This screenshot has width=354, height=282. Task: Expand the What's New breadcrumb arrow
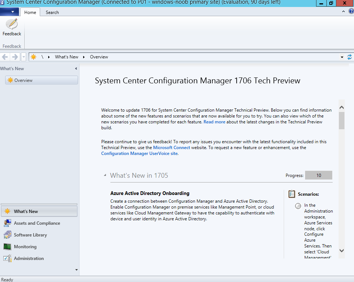tap(84, 57)
